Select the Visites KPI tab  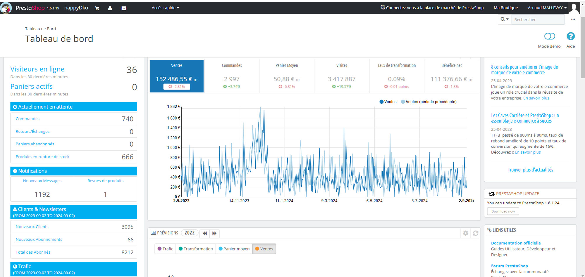pos(342,76)
